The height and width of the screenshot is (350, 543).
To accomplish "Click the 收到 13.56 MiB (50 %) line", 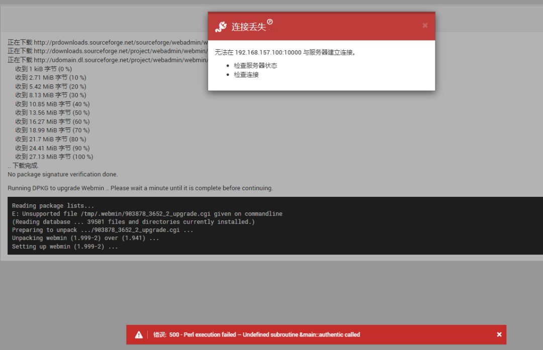I will (52, 113).
